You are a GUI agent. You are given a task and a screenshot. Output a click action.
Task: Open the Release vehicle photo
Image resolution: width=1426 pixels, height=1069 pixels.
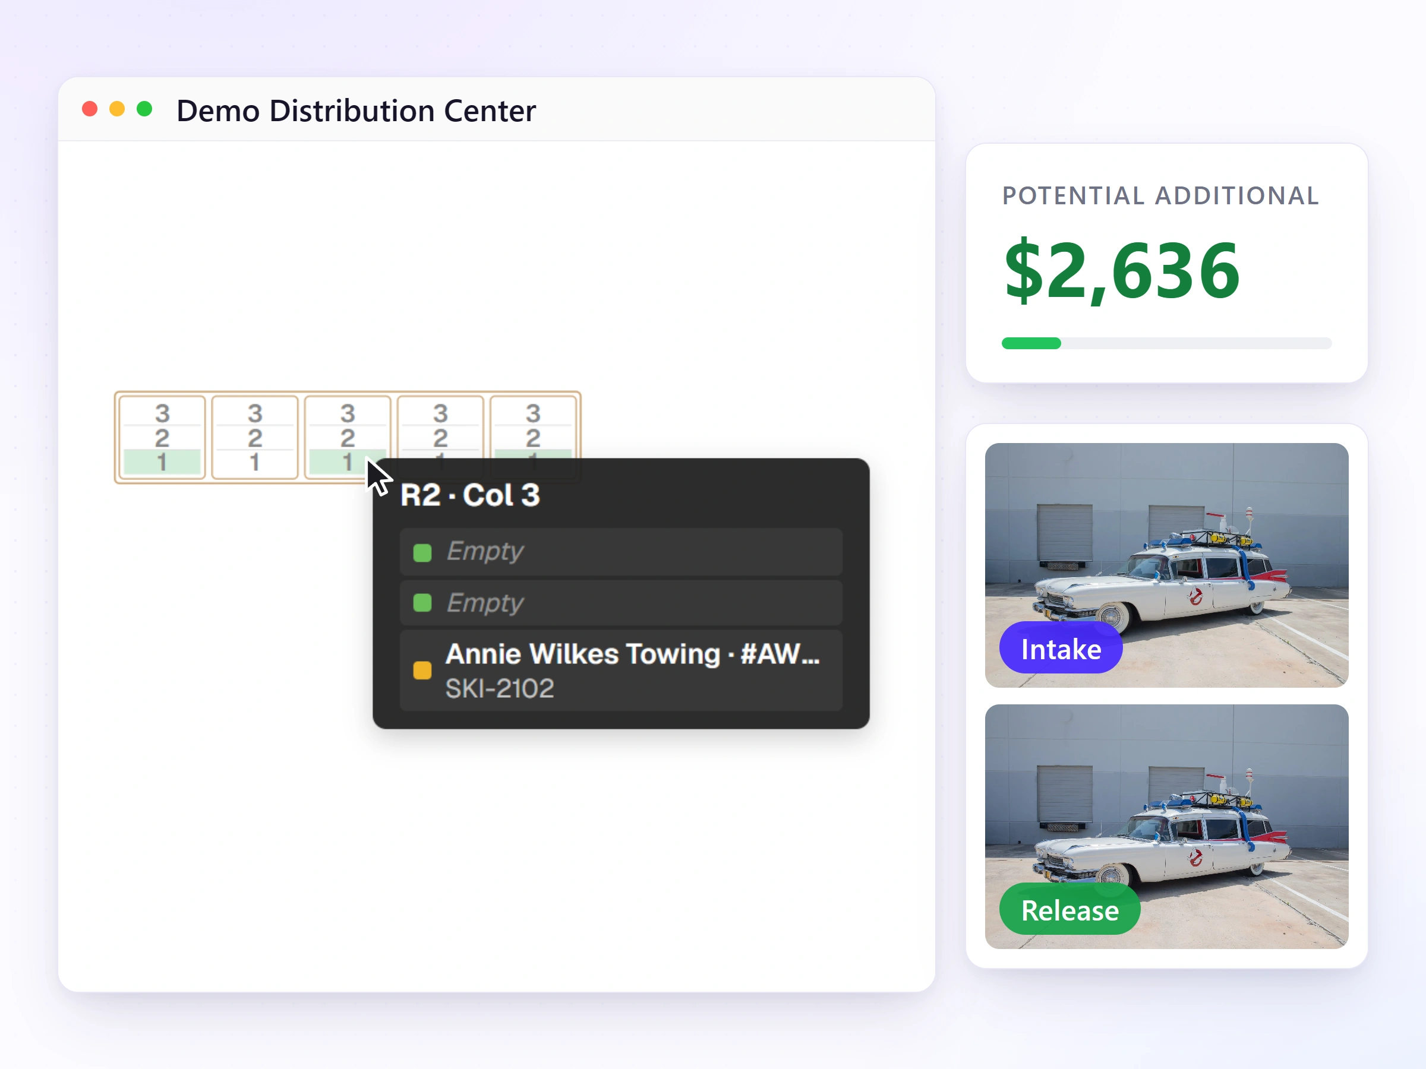[1167, 827]
